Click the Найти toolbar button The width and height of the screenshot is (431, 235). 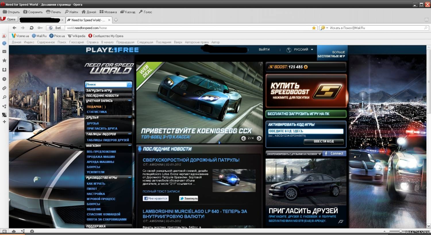[x=71, y=12]
